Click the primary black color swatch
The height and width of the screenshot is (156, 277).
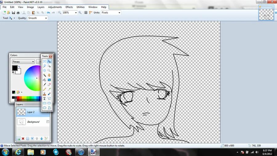15,68
